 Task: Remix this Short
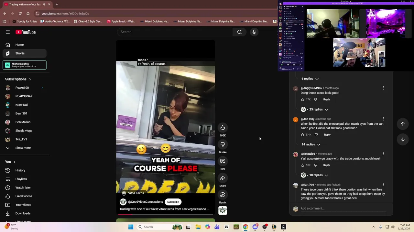223,195
